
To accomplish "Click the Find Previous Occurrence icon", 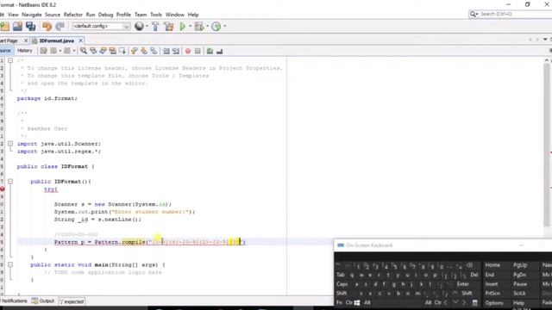I will 93,52.
